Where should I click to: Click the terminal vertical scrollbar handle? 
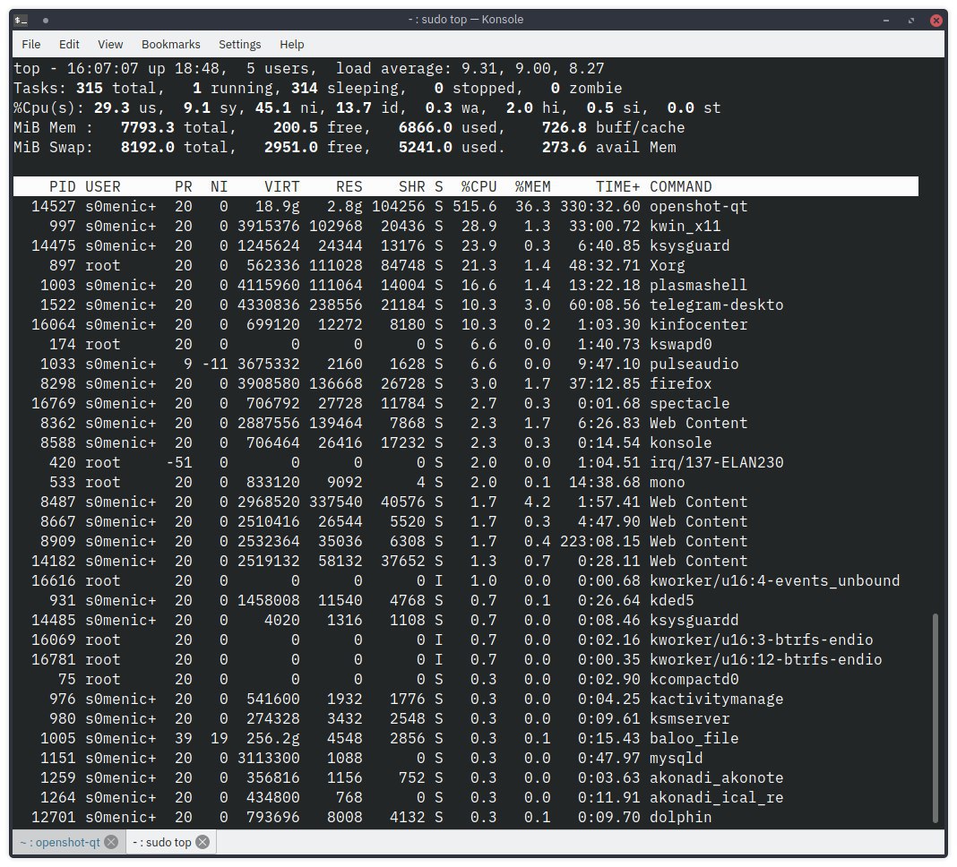(935, 718)
